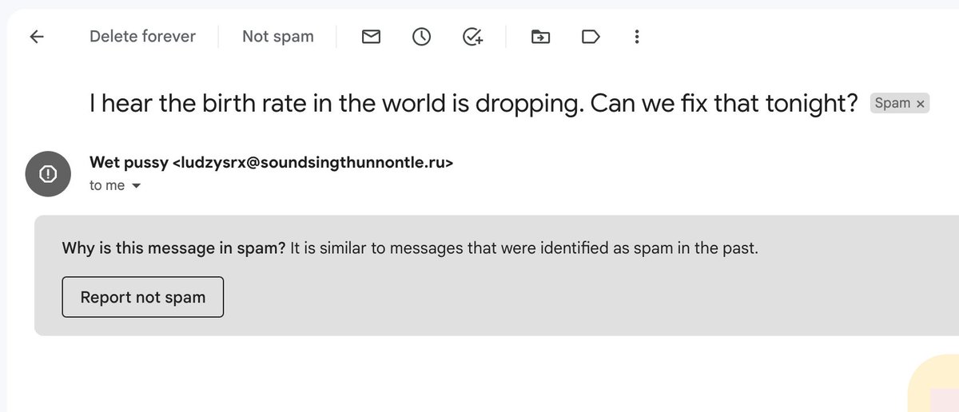Remove the Spam label with its X
This screenshot has width=959, height=412.
pos(920,104)
